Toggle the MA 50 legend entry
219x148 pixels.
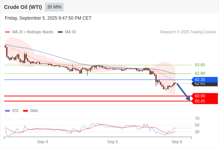pos(67,32)
